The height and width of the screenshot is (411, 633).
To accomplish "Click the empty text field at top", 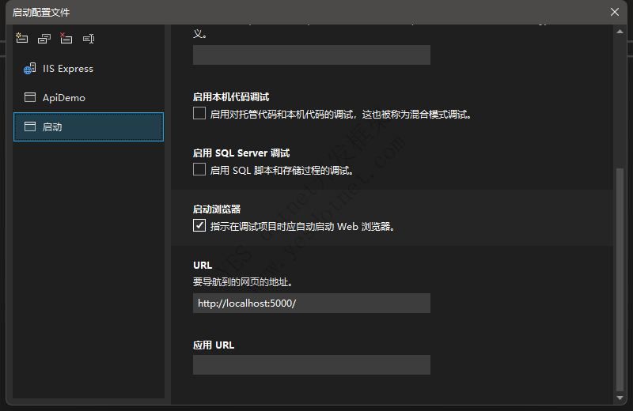I will [311, 55].
